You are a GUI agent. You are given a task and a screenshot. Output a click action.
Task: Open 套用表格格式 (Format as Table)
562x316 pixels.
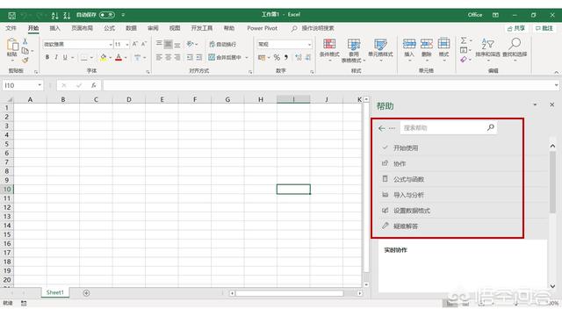click(353, 50)
